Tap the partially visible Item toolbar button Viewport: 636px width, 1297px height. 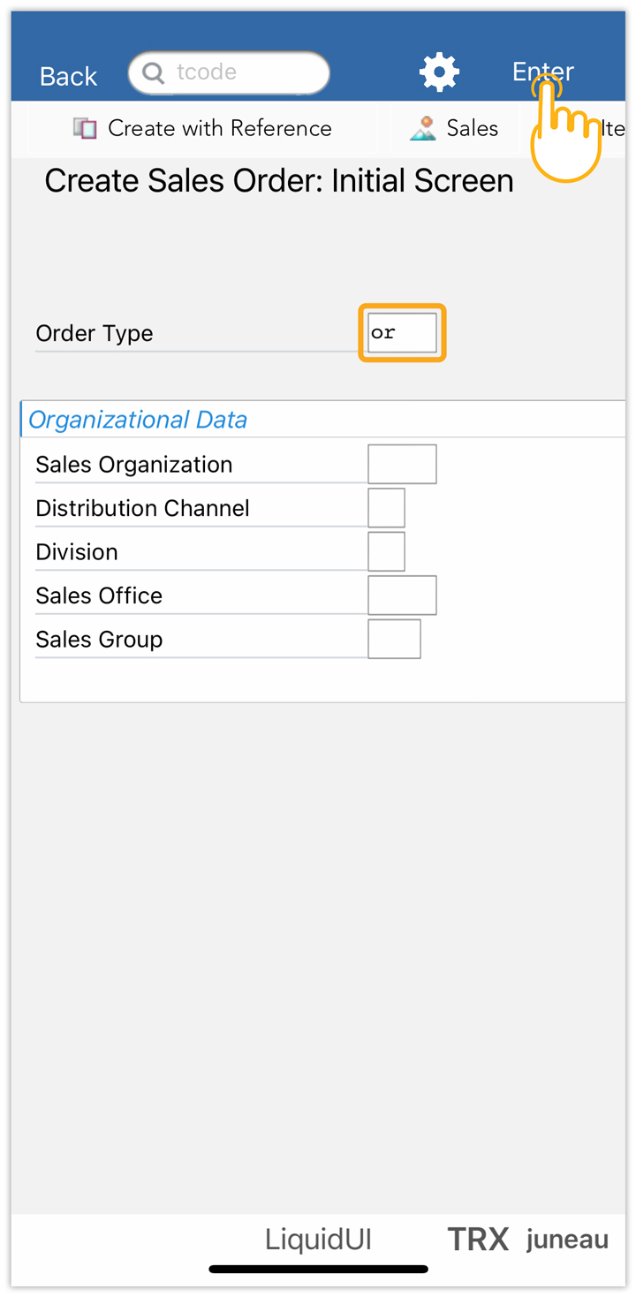point(613,129)
